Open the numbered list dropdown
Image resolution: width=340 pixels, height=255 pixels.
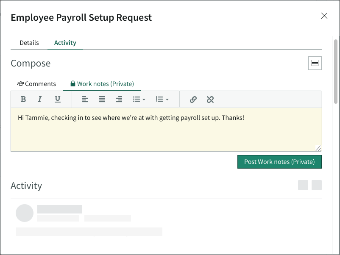point(162,100)
